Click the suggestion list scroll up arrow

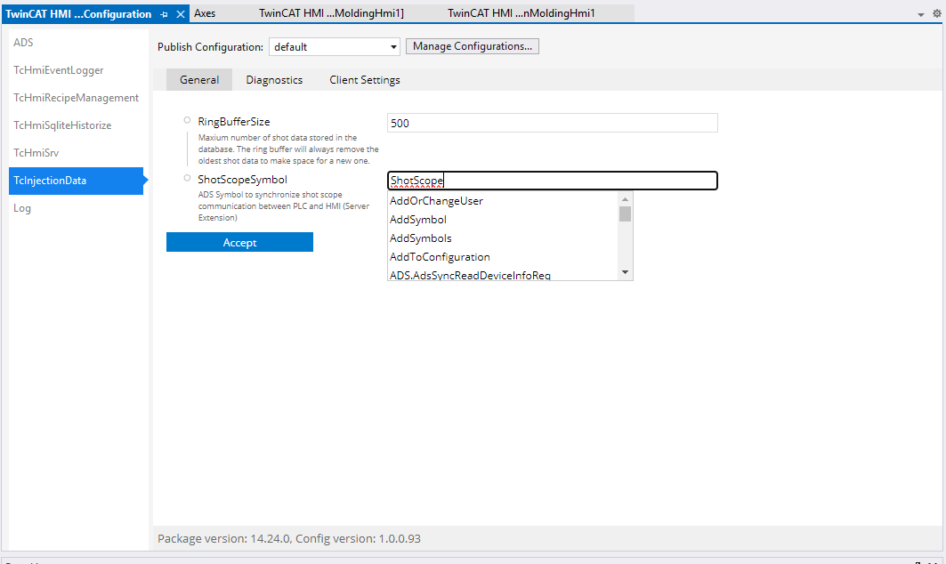(625, 199)
